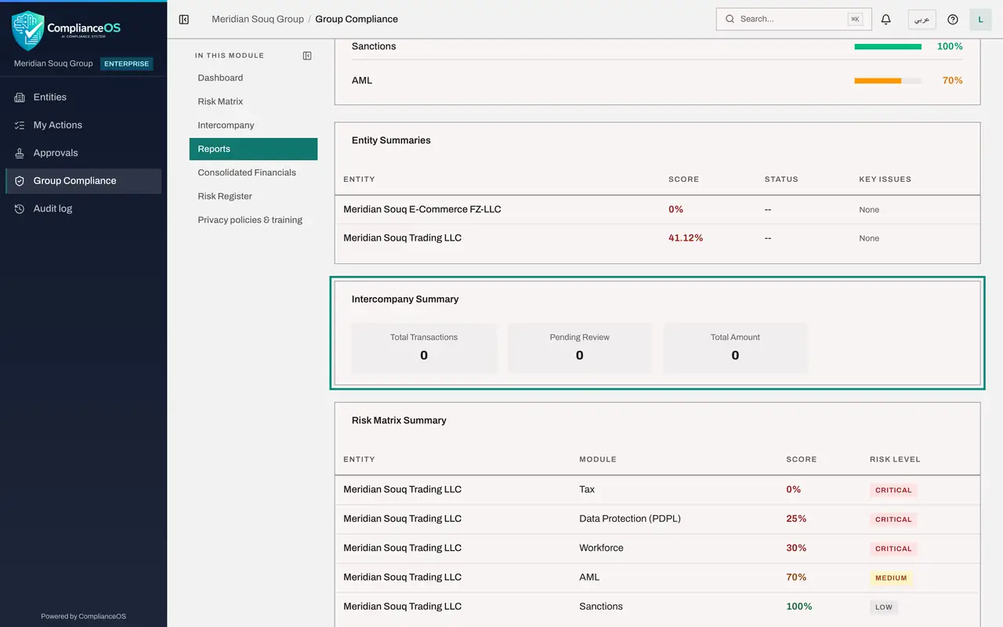Screen dimensions: 1003x627
Task: Click the Audit log history icon
Action: (x=20, y=208)
